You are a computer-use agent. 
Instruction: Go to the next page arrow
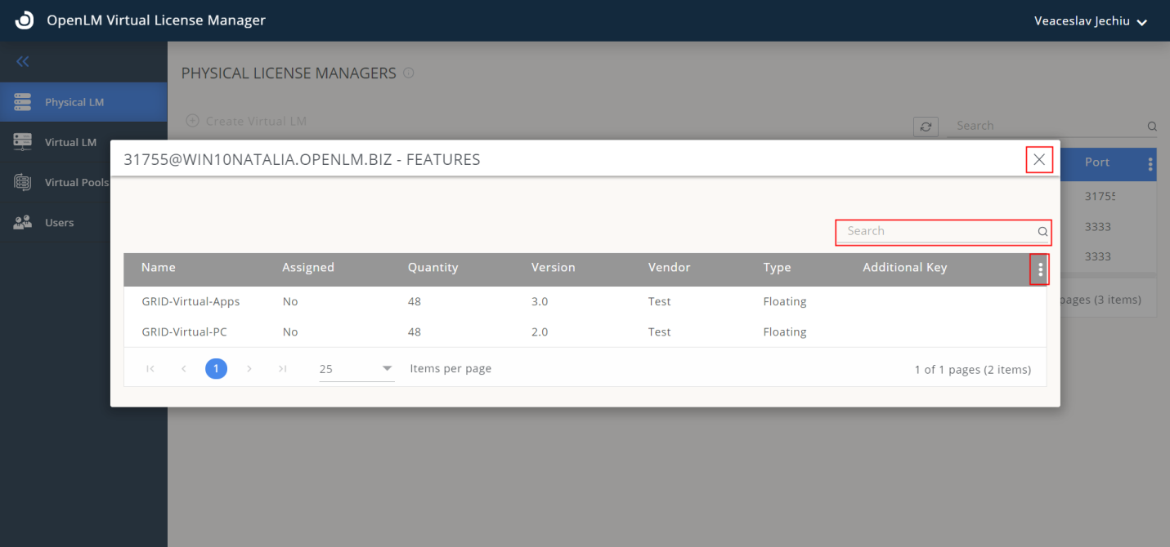[249, 369]
